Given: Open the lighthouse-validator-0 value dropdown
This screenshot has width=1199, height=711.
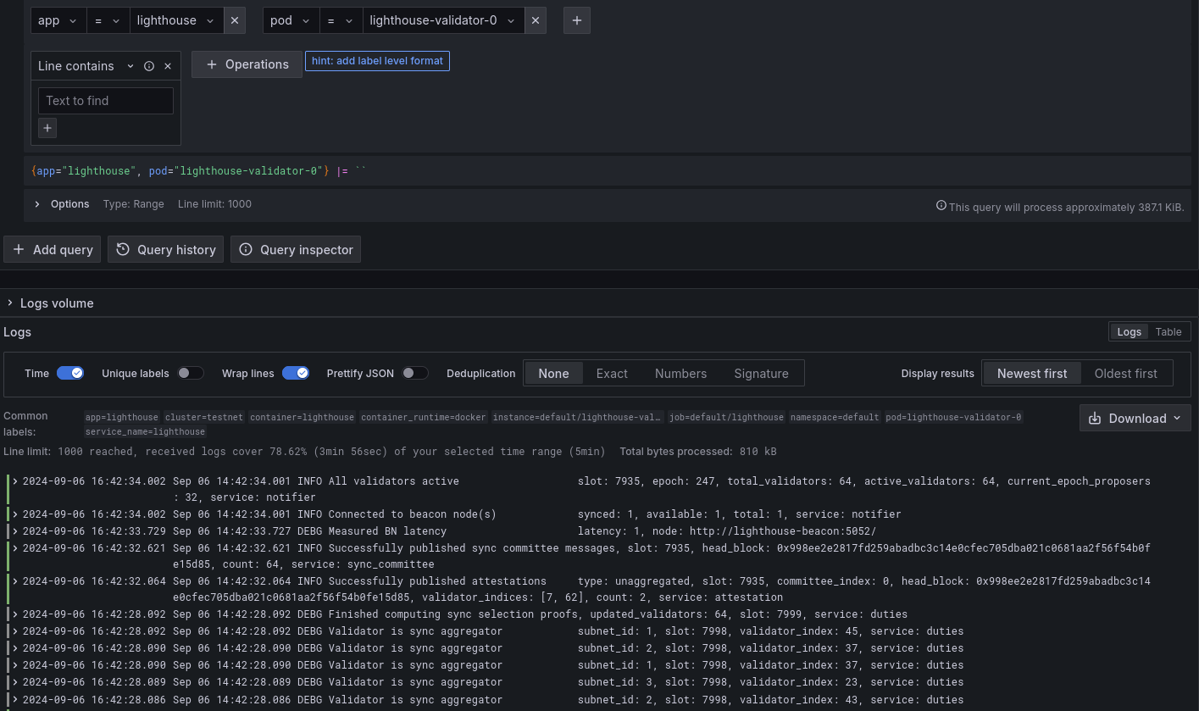Looking at the screenshot, I should click(443, 20).
